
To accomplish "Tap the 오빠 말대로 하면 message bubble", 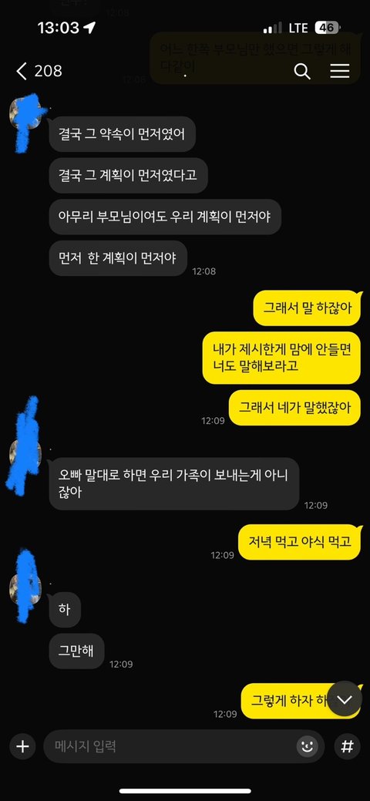I will [x=173, y=484].
